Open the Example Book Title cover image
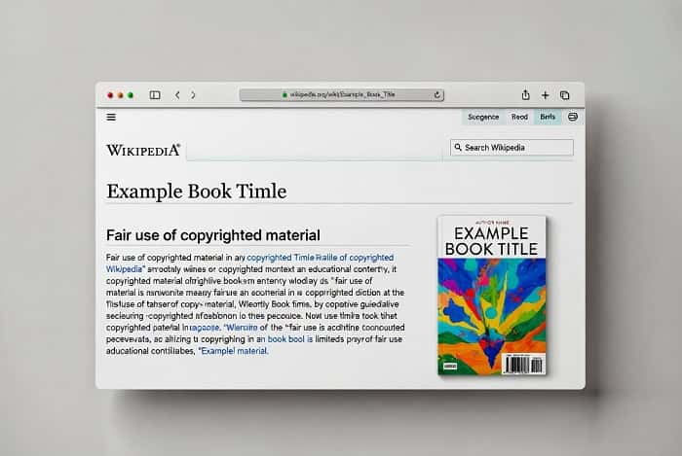 pos(492,296)
